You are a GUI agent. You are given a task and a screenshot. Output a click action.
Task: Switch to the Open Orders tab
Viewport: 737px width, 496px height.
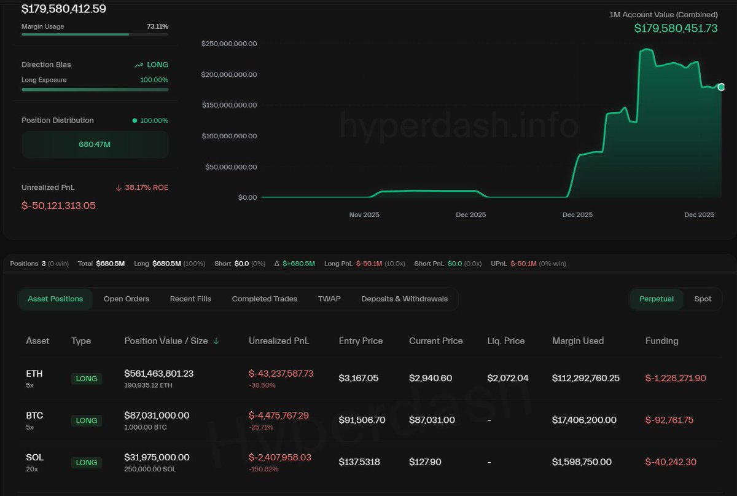pos(127,299)
